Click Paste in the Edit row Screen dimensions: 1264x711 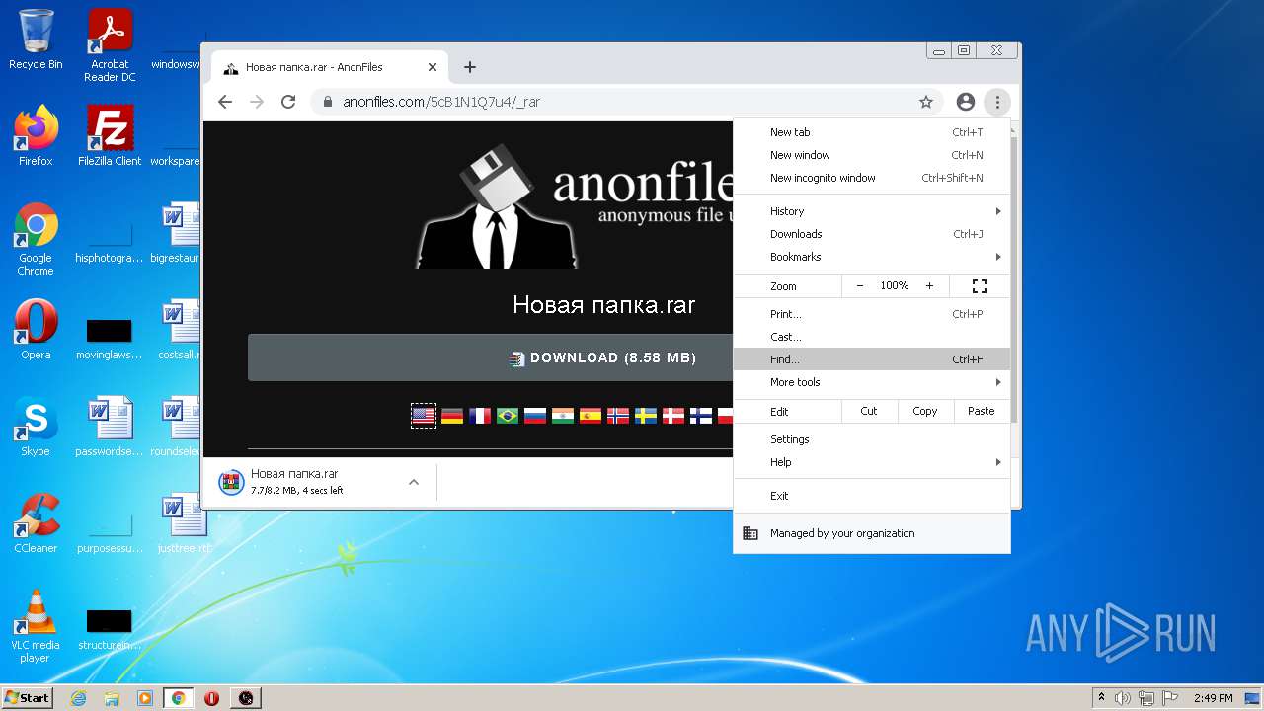(982, 411)
